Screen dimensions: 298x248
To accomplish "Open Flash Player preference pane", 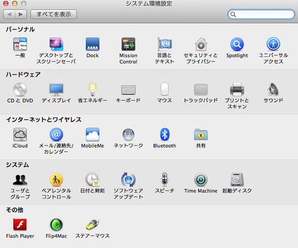I will pyautogui.click(x=20, y=224).
